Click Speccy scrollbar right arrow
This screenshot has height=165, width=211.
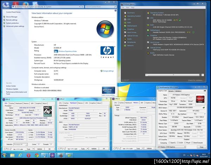click(x=203, y=75)
